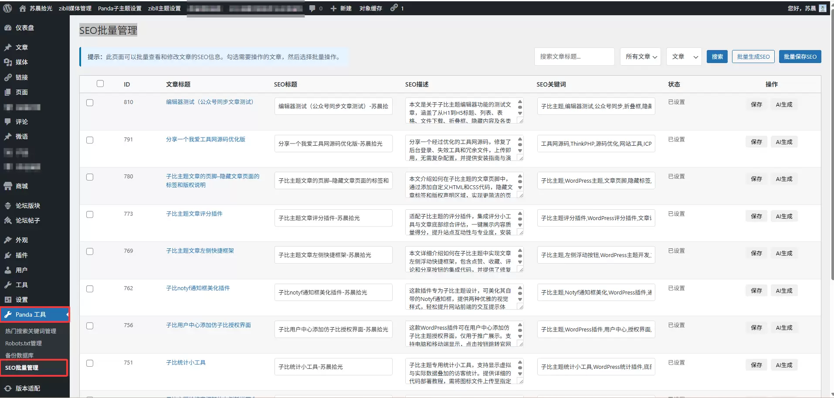Open the comments bubble icon in admin bar
Screen dimensions: 834x398
pyautogui.click(x=312, y=8)
